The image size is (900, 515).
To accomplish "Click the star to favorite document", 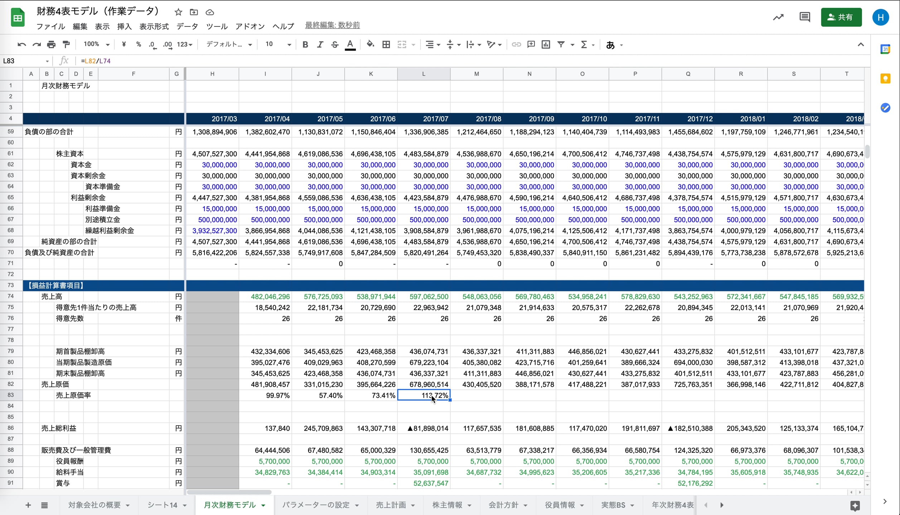I will coord(178,12).
